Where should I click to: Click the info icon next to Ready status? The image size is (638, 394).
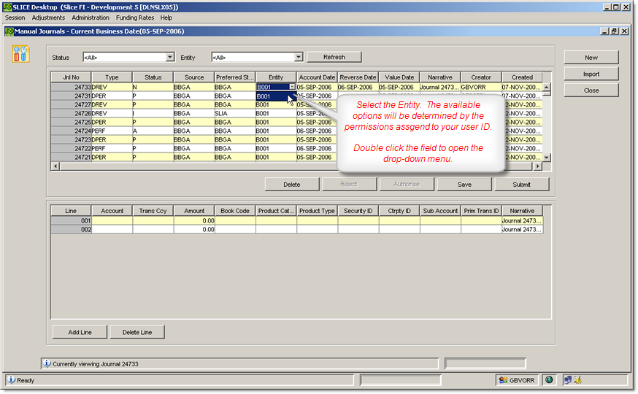coord(12,379)
